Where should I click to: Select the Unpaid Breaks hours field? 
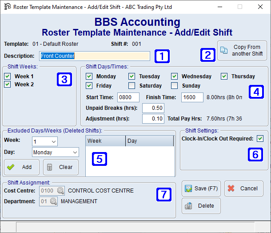click(153, 108)
